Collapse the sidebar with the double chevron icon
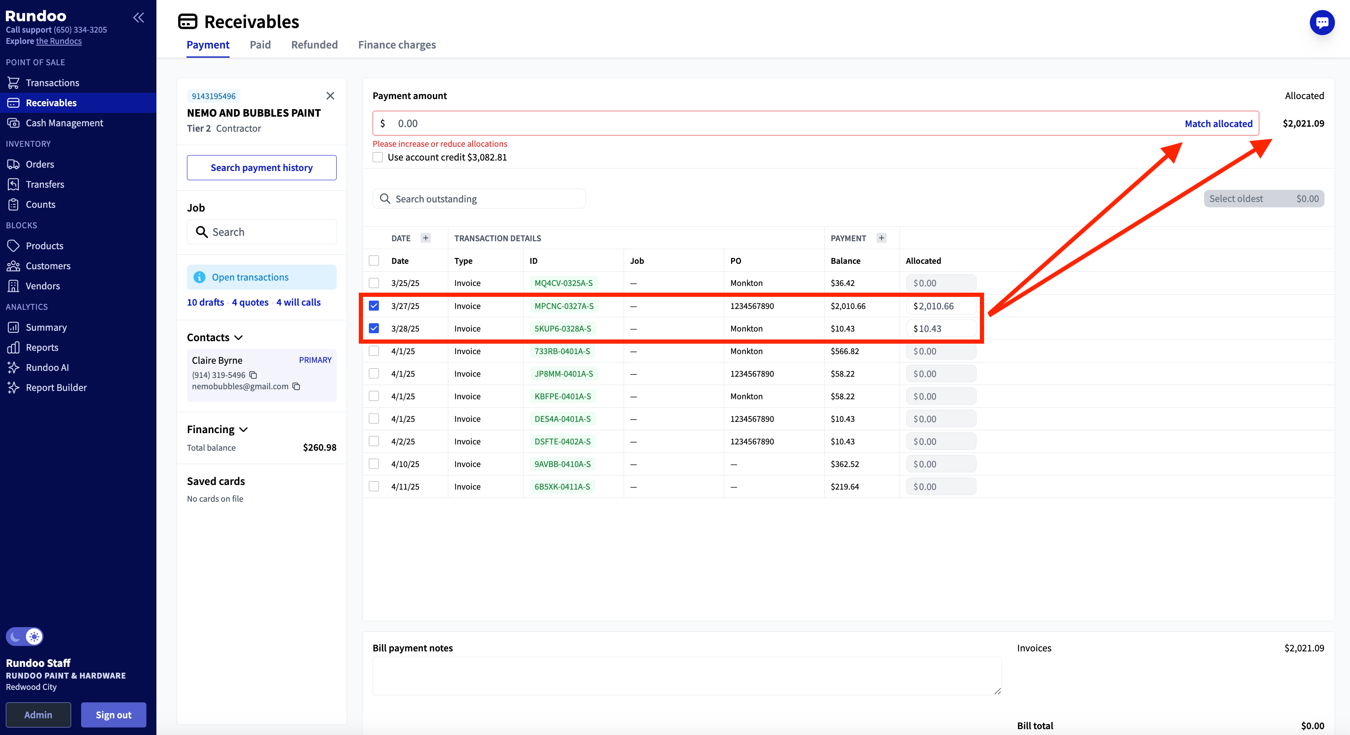This screenshot has width=1350, height=735. coord(138,18)
